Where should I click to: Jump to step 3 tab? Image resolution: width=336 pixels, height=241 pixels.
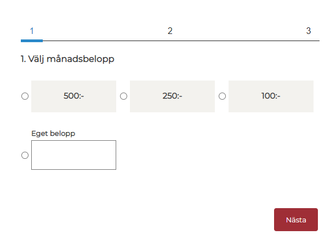click(x=308, y=31)
